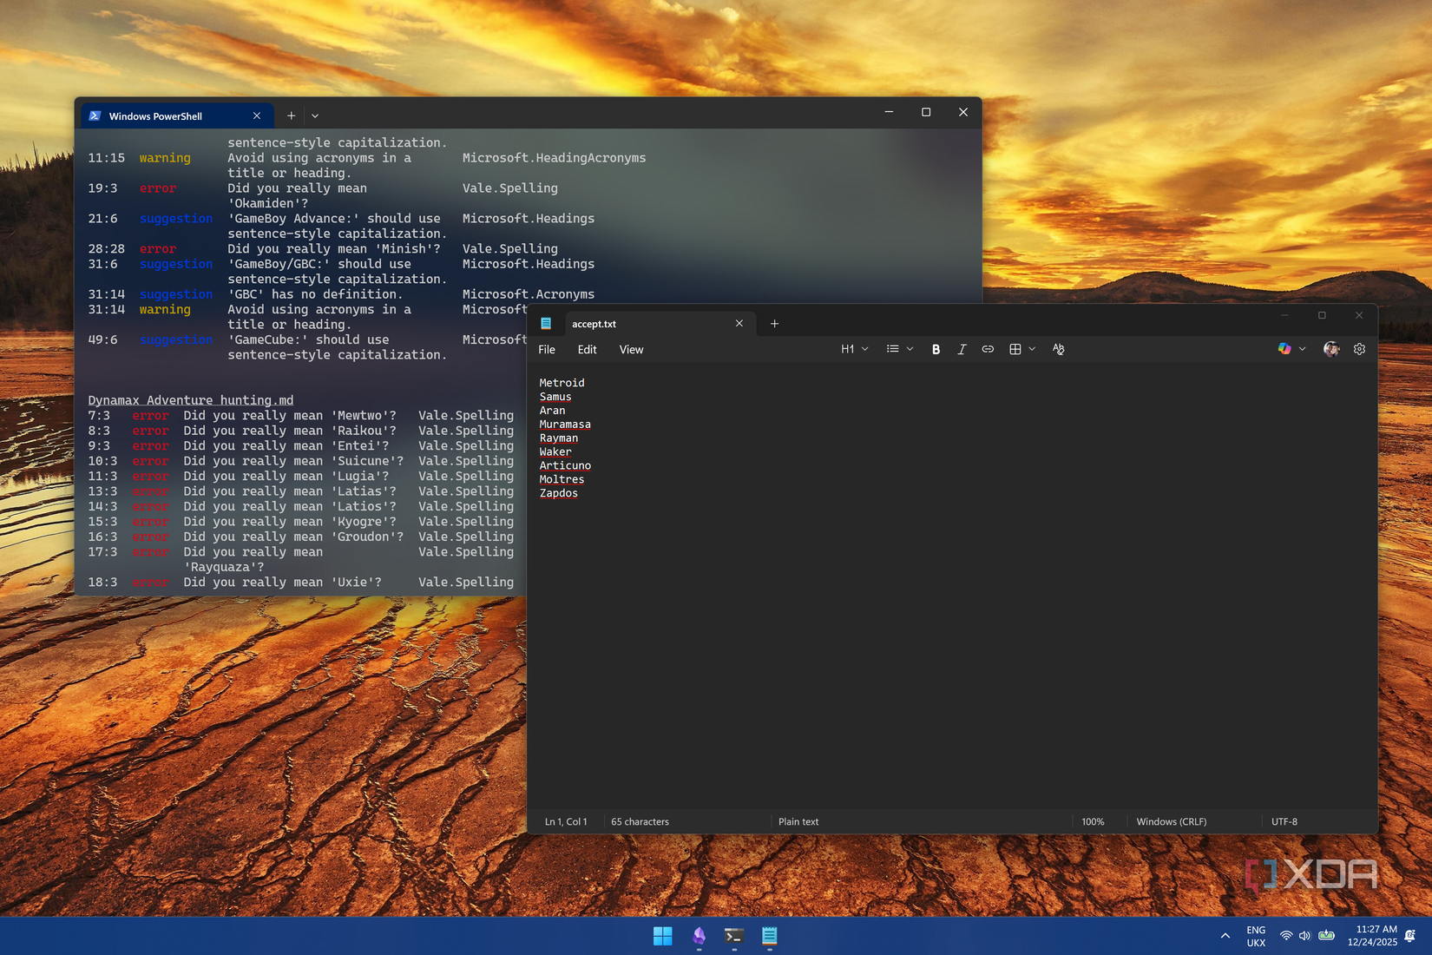The width and height of the screenshot is (1432, 955).
Task: Select the Windows PowerShell tab
Action: [176, 116]
